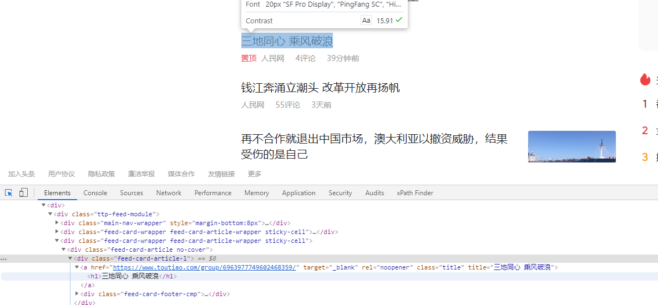The width and height of the screenshot is (658, 305).
Task: Click the ship photo thumbnail
Action: [x=571, y=146]
